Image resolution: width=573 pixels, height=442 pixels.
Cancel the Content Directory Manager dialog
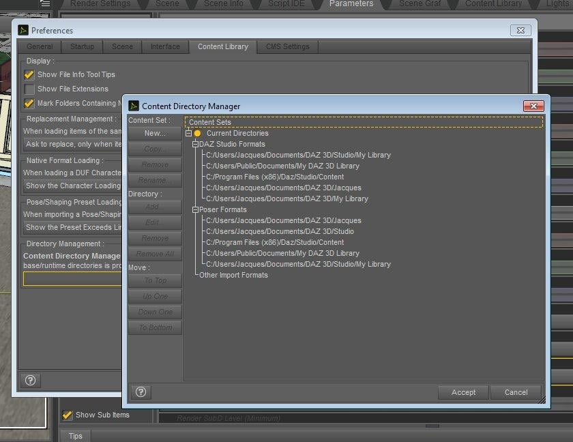pyautogui.click(x=516, y=392)
